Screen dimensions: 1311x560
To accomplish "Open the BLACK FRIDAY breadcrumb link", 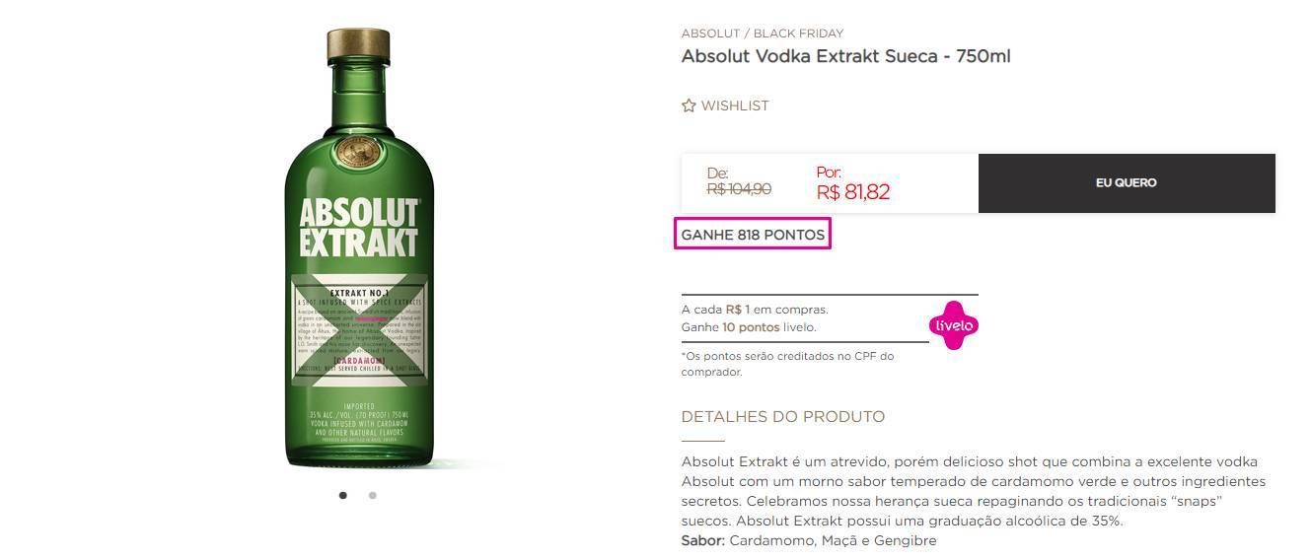I will pos(798,34).
